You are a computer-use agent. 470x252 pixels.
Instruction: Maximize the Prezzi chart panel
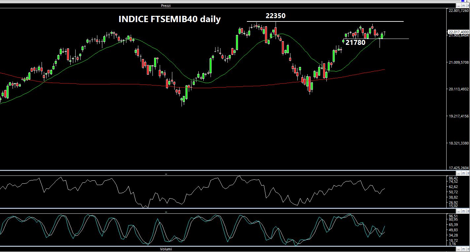tap(463, 6)
